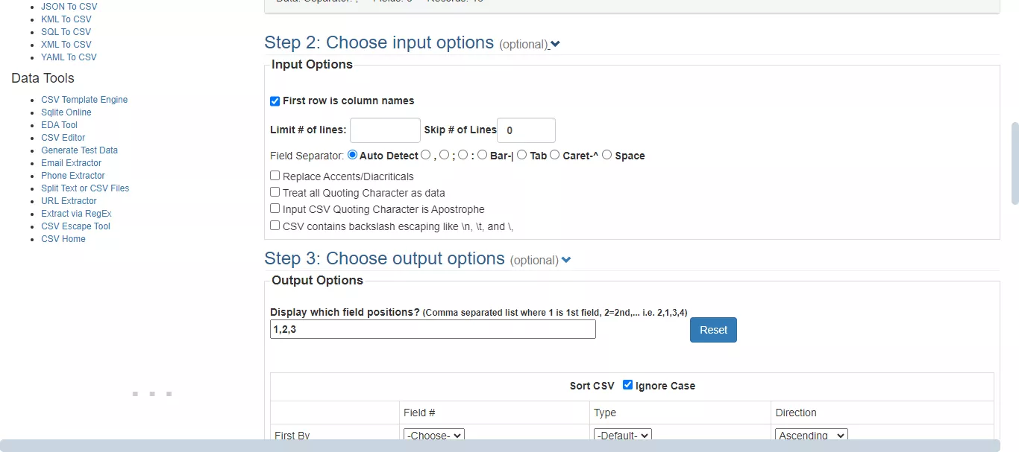Click the Skip # of Lines input box
This screenshot has width=1019, height=452.
point(526,130)
